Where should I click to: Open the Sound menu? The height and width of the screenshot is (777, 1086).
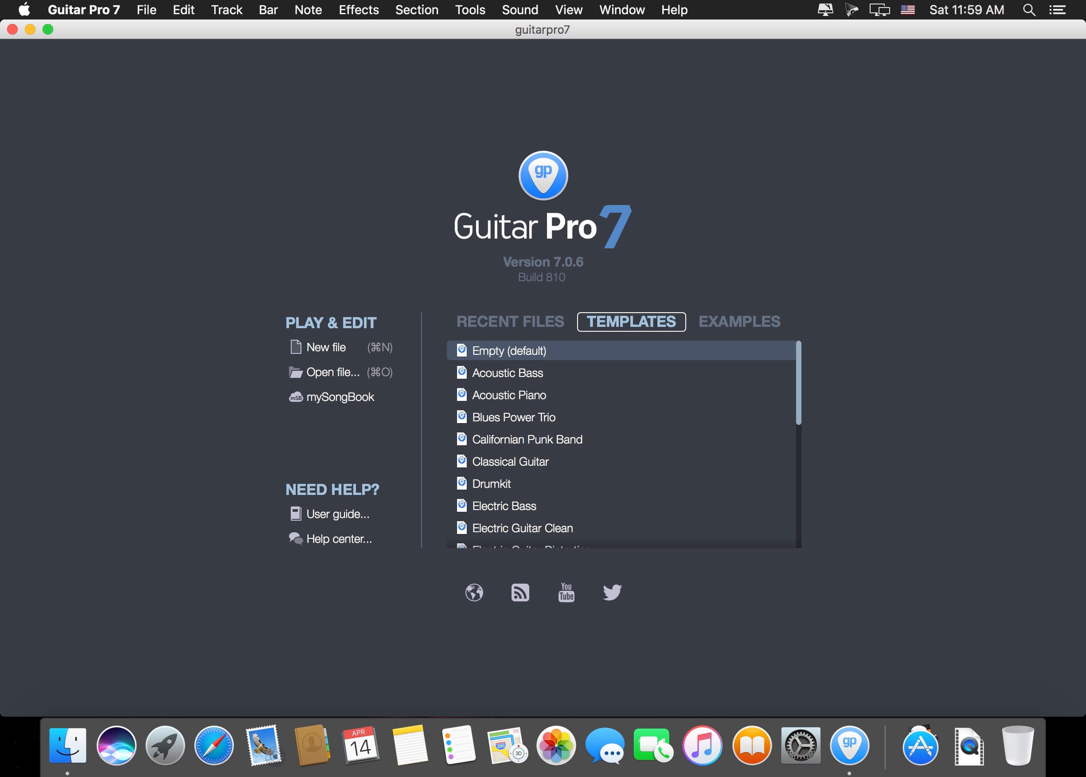pos(520,10)
